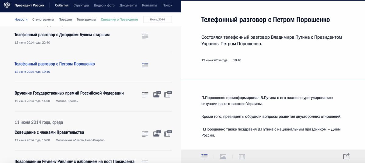This screenshot has width=365, height=163.
Task: Open the Поиск search menu item
Action: (167, 5)
